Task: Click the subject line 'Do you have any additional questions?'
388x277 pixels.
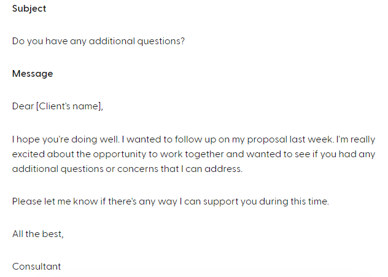Action: pyautogui.click(x=98, y=41)
